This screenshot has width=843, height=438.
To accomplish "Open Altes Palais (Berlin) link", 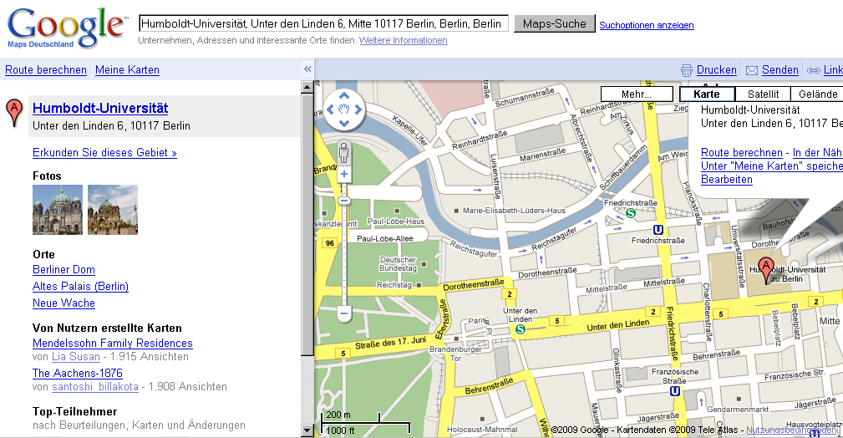I will tap(81, 286).
